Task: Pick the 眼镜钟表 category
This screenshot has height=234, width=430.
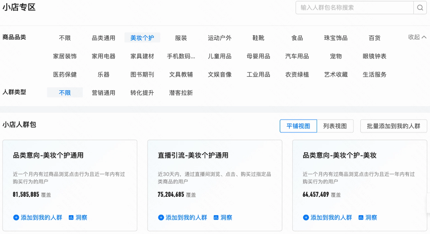Action: tap(375, 56)
